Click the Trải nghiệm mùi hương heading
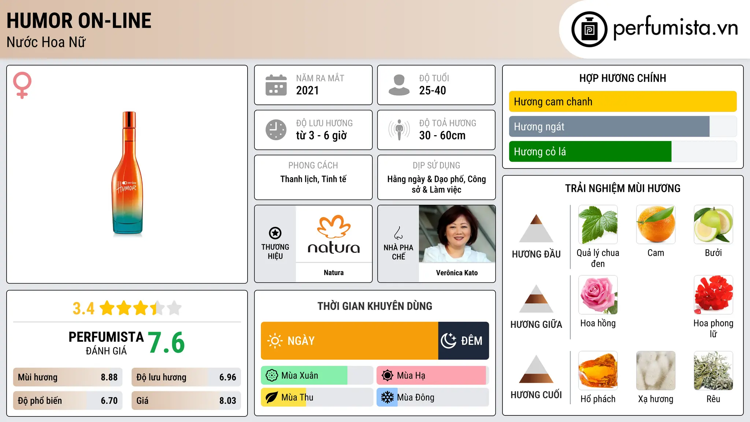This screenshot has width=750, height=422. point(623,188)
